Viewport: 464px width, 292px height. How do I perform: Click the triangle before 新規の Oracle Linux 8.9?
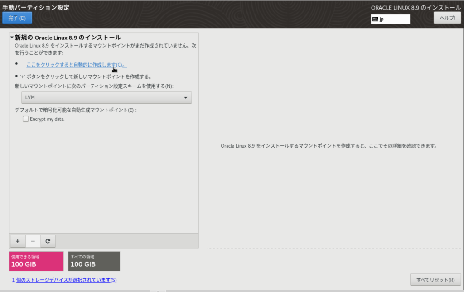pyautogui.click(x=12, y=38)
